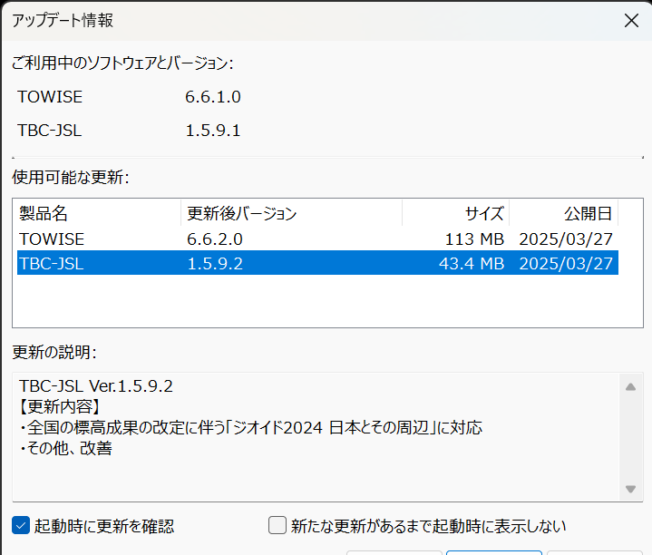Click TBC-JSL row date 2025/03/27

(566, 264)
